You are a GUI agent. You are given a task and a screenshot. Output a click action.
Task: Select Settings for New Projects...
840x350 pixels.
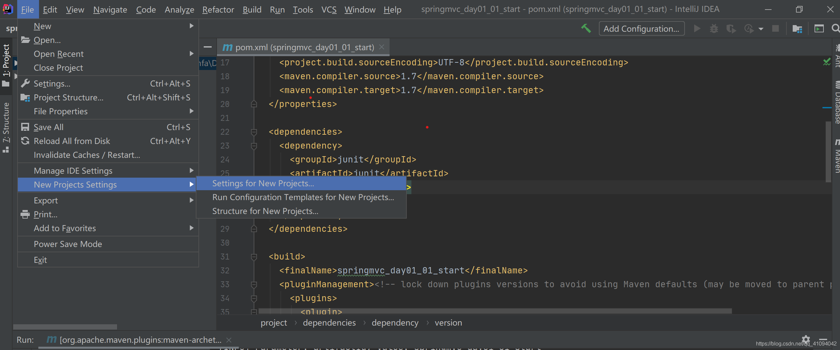click(301, 183)
